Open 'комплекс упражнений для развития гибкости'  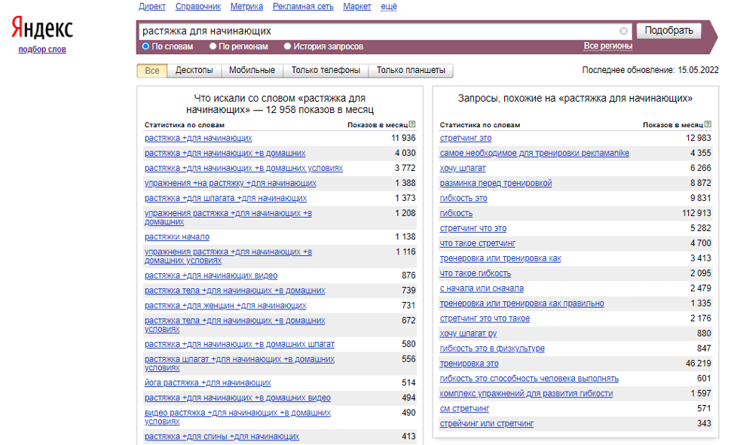click(526, 394)
